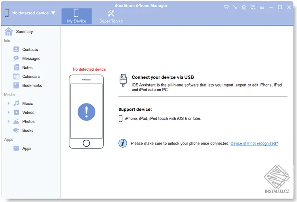The height and width of the screenshot is (202, 297).
Task: Click the My Device phone icon
Action: [x=76, y=13]
